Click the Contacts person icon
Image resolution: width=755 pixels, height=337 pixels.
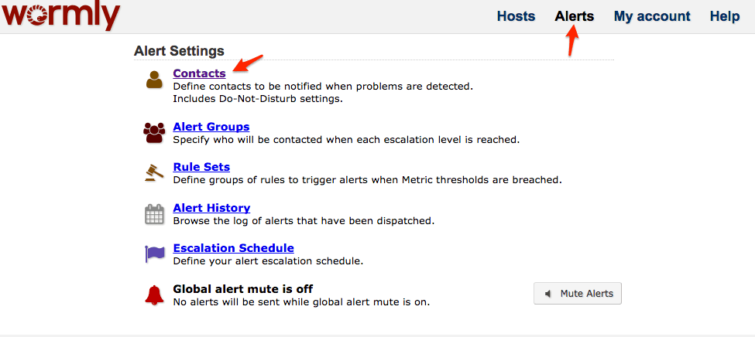tap(154, 80)
